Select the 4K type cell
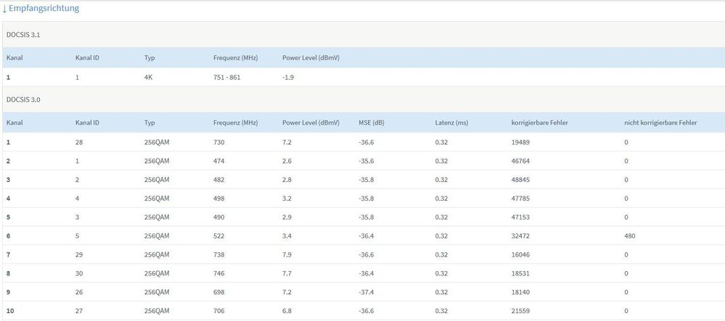The width and height of the screenshot is (725, 321). pos(149,77)
